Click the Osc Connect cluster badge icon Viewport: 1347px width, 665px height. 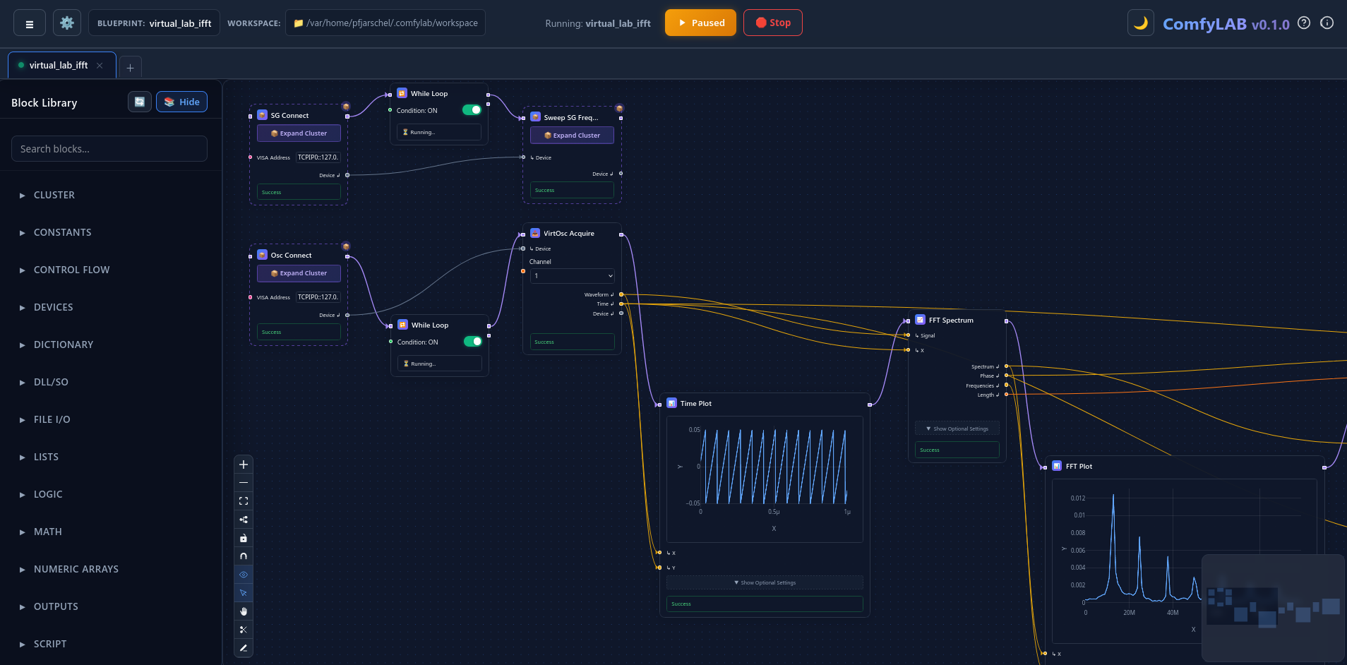tap(346, 246)
